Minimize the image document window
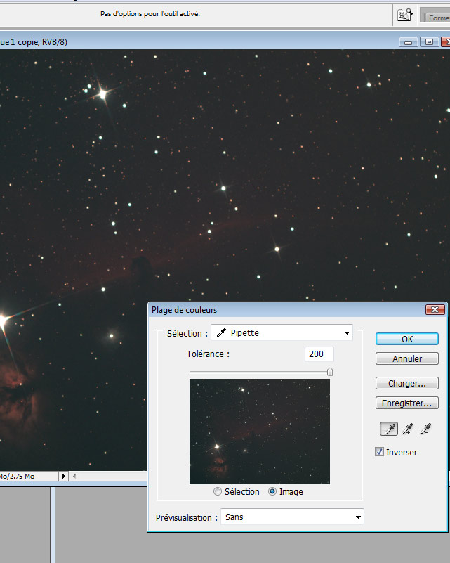450x563 pixels. (408, 42)
